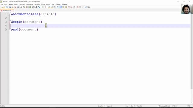Screen dimensions: 193x108
Task: Click the macro Playback icon
Action: (83, 7)
